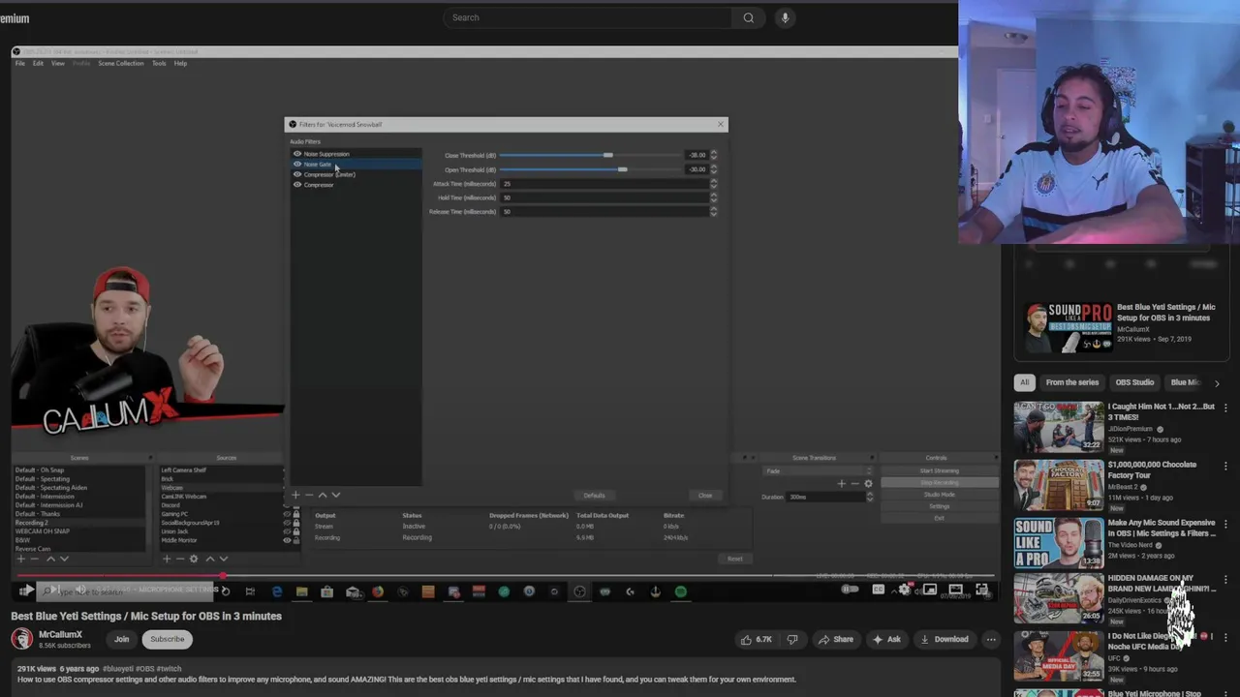Toggle Compressor filter visibility eye
The image size is (1240, 697).
point(297,185)
